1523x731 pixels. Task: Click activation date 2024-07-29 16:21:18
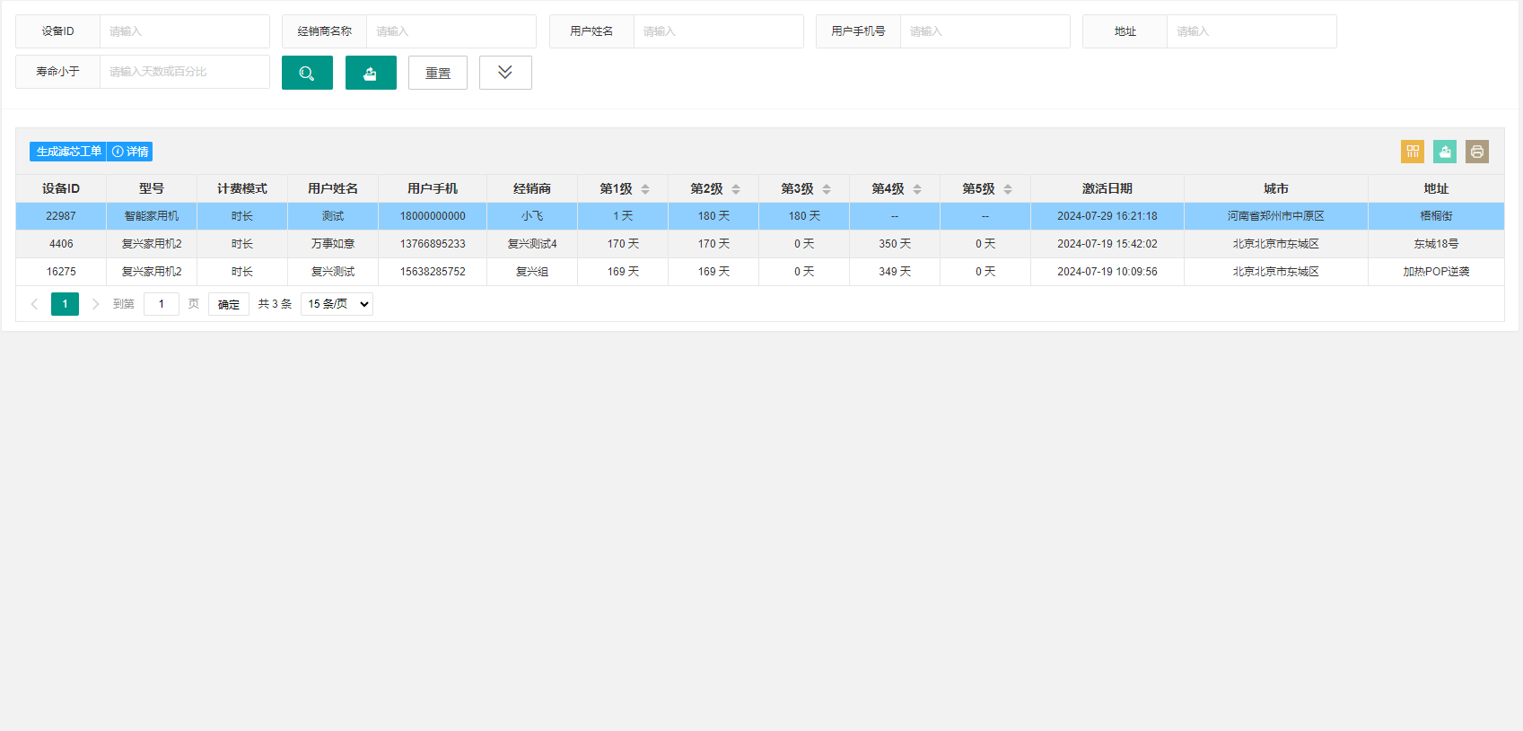tap(1107, 216)
